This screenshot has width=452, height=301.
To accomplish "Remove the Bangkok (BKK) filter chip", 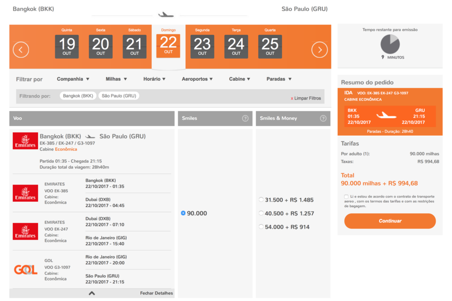I will pyautogui.click(x=78, y=96).
